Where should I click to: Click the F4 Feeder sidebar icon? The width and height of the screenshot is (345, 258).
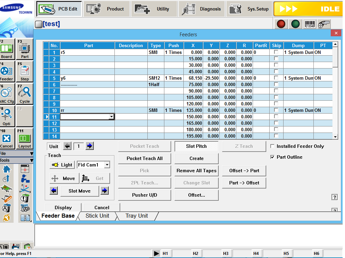click(7, 72)
